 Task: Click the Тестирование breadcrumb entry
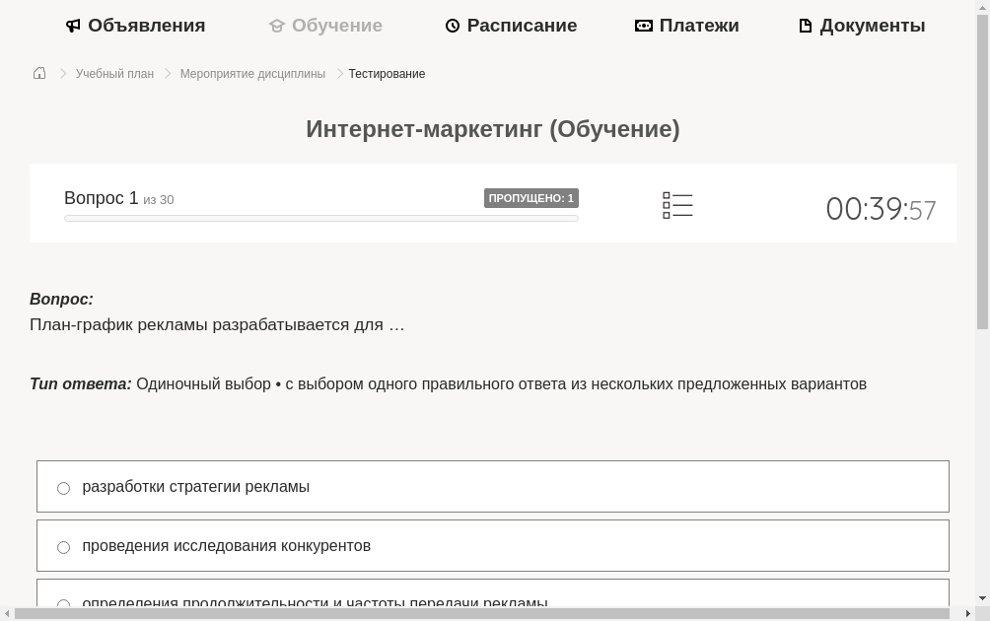(387, 73)
